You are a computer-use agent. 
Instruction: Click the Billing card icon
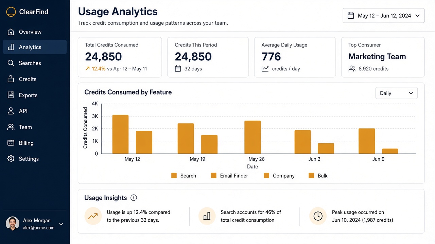tap(11, 143)
